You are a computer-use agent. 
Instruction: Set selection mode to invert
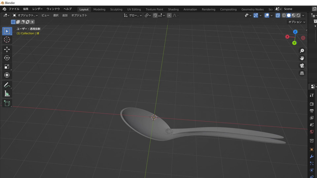pos(28,22)
